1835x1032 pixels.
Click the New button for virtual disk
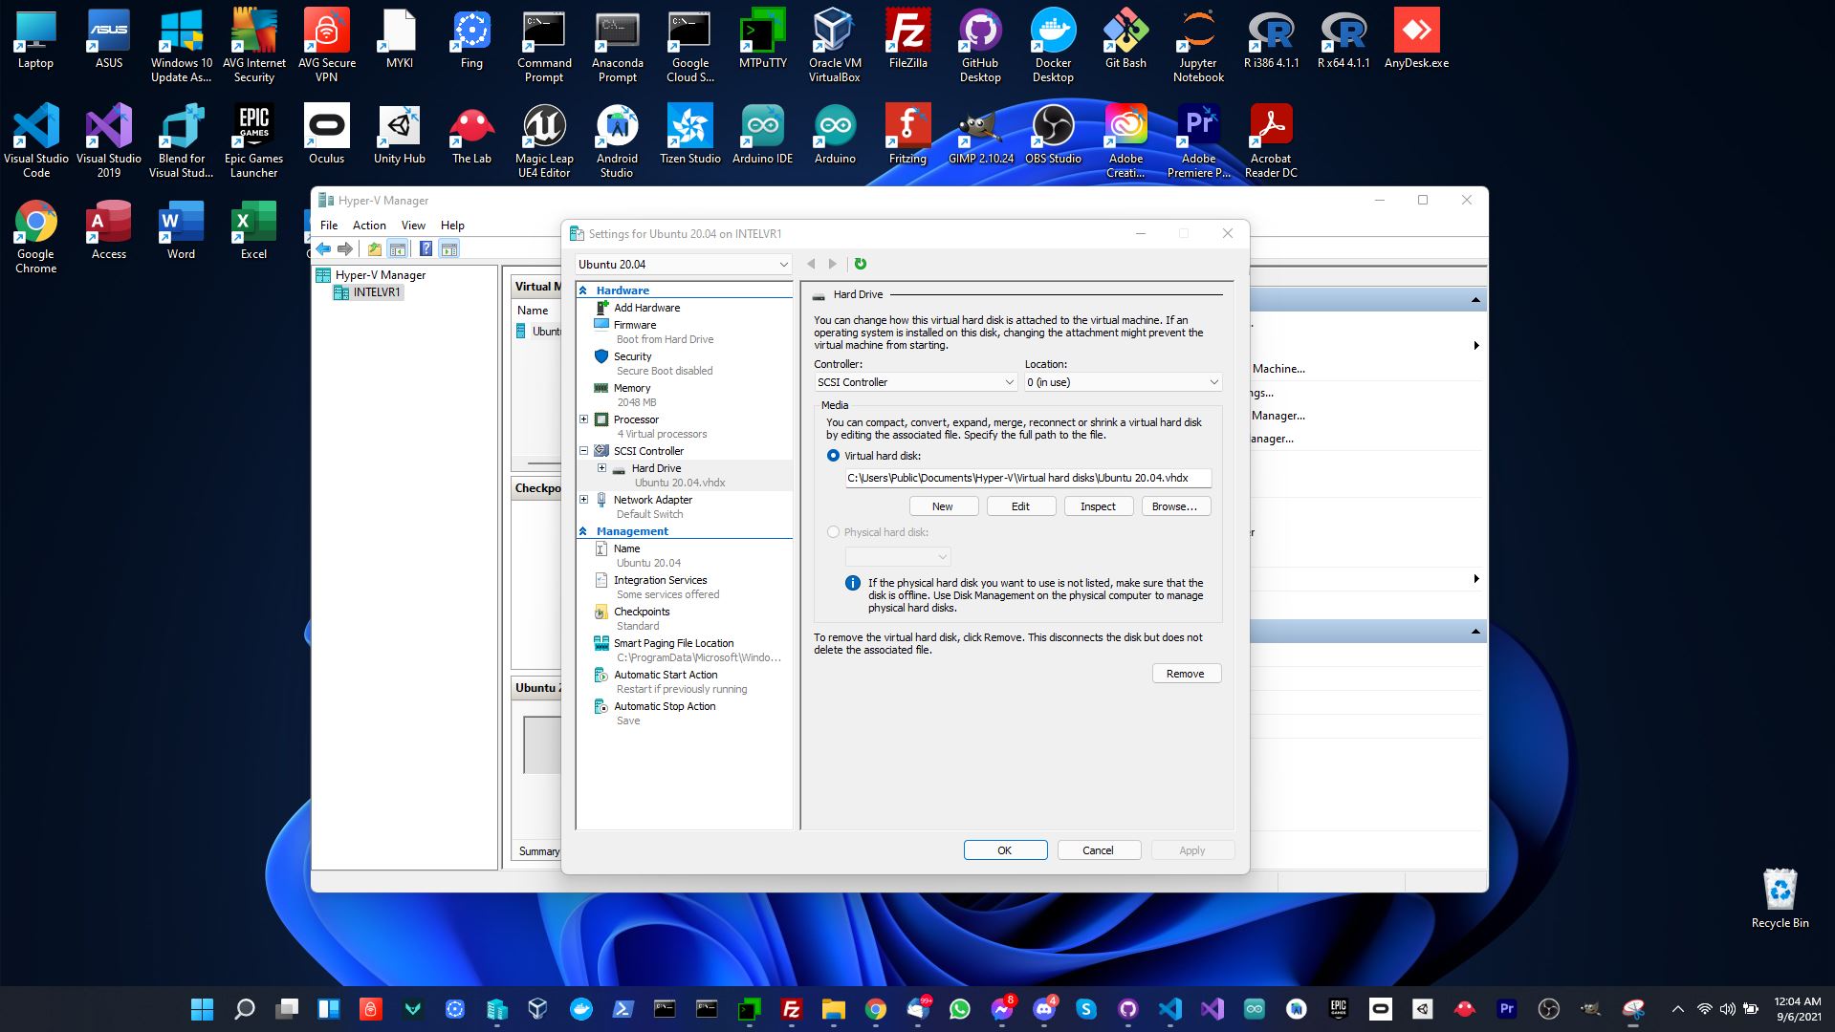pyautogui.click(x=943, y=506)
